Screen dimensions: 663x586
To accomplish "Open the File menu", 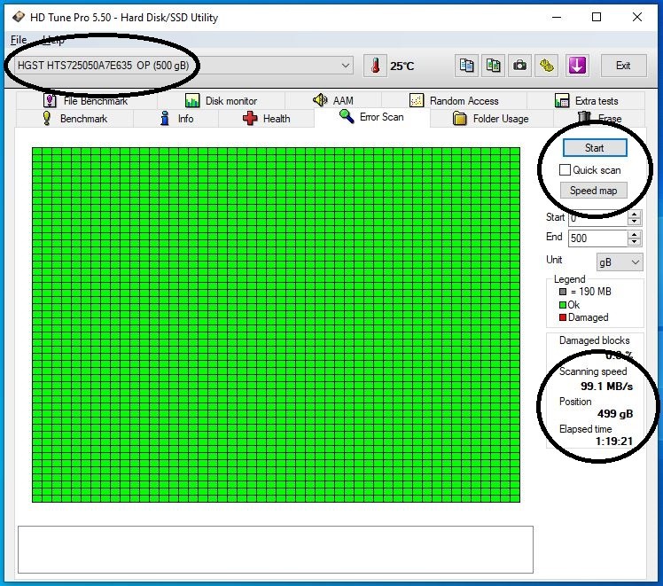I will [19, 40].
